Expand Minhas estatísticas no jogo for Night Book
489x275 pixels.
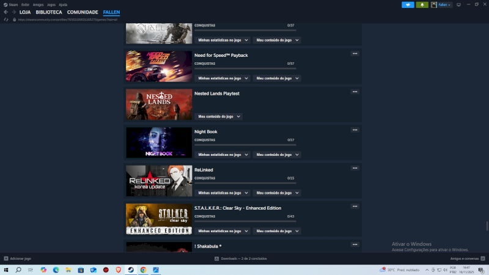(222, 155)
